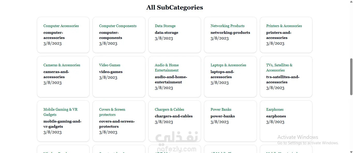The height and width of the screenshot is (153, 353).
Task: Open the Chargers & Cables subcategory
Action: pos(169,109)
